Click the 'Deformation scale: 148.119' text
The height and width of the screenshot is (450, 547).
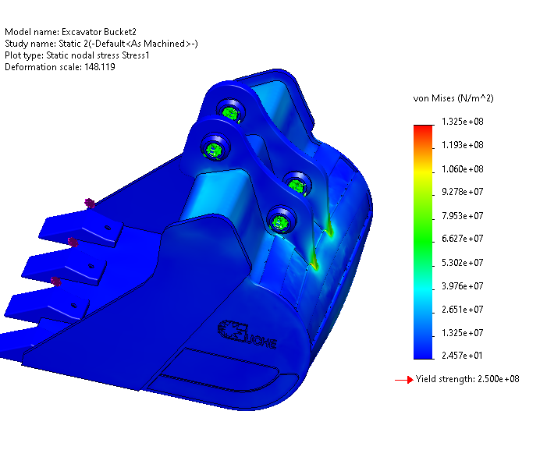pyautogui.click(x=60, y=67)
